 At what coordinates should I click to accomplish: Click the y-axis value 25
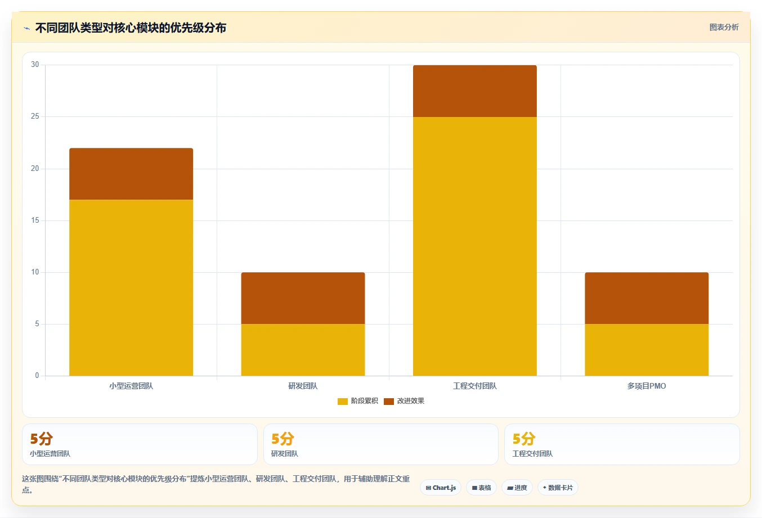click(x=35, y=116)
